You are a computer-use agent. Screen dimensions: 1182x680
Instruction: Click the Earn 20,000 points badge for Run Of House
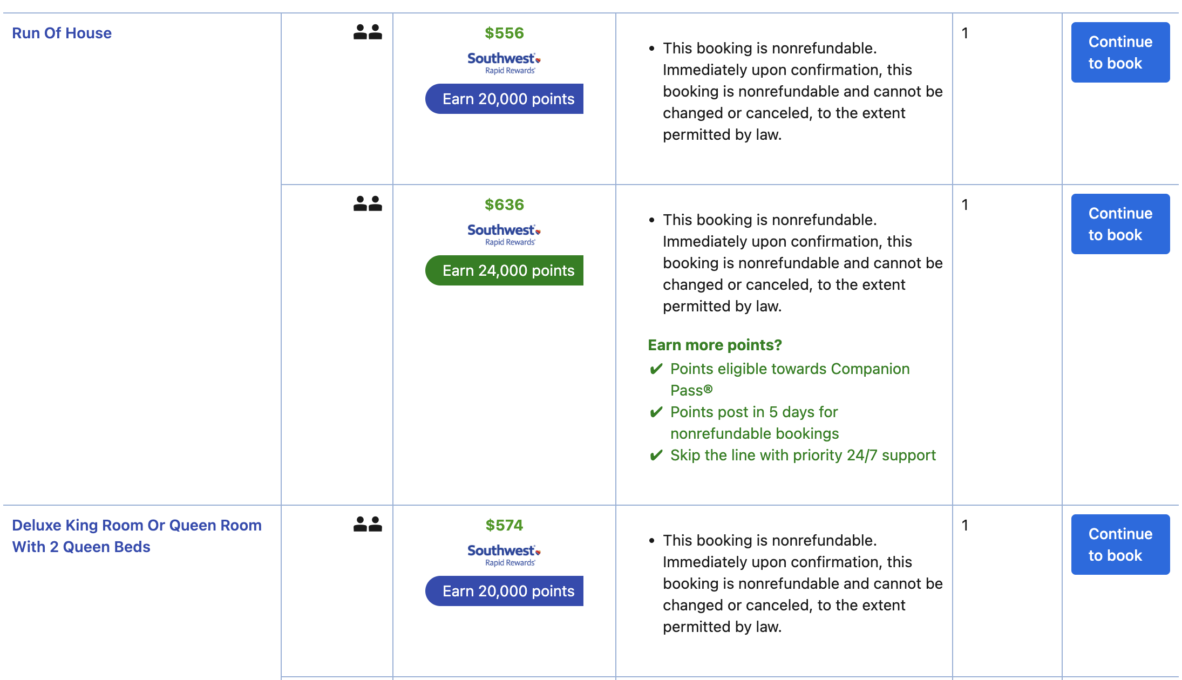pos(504,99)
